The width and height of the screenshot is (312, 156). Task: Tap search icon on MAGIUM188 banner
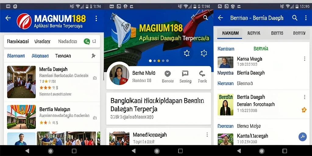[206, 18]
